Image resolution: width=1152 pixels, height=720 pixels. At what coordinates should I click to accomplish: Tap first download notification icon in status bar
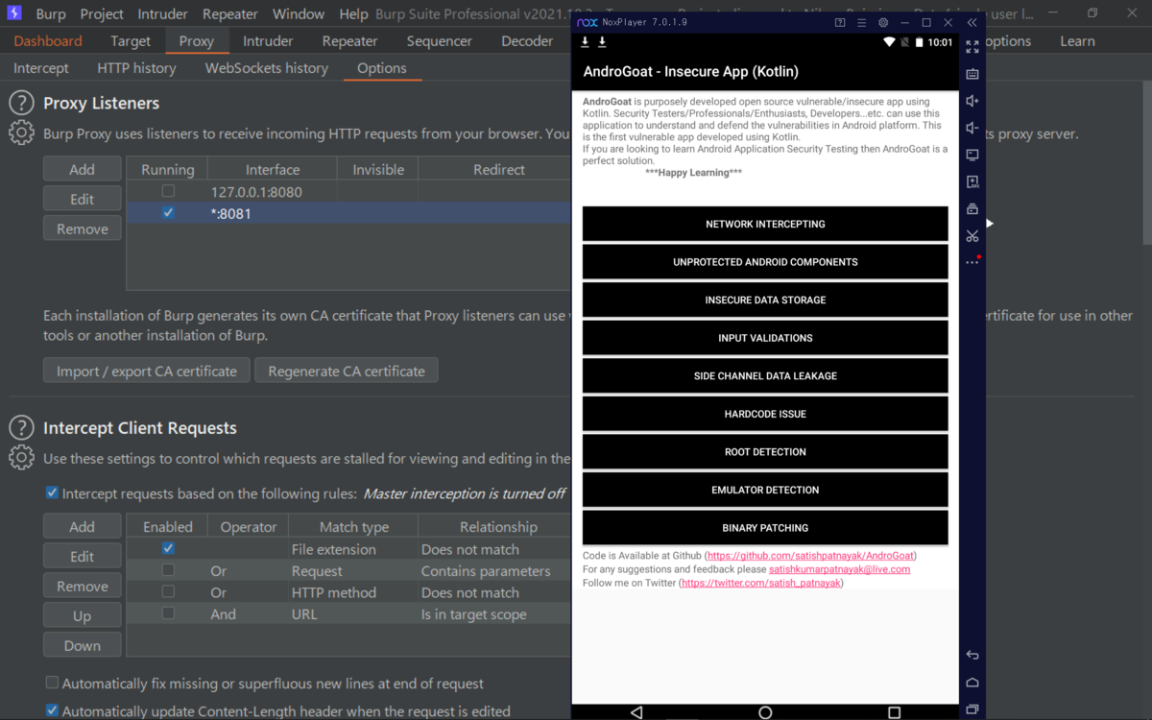click(586, 42)
